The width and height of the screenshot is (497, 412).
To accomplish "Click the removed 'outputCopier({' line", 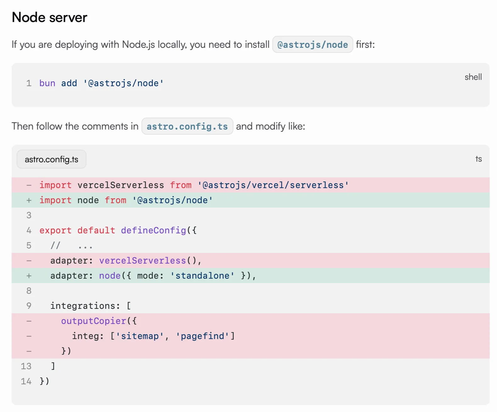I will (x=251, y=321).
